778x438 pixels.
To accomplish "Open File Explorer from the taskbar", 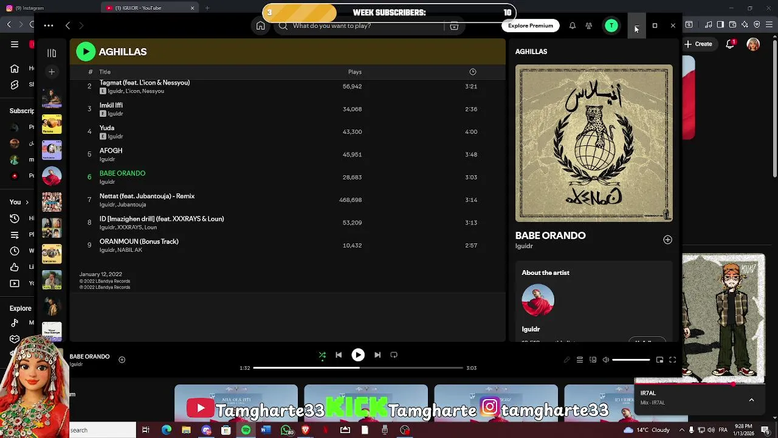I will pos(186,430).
